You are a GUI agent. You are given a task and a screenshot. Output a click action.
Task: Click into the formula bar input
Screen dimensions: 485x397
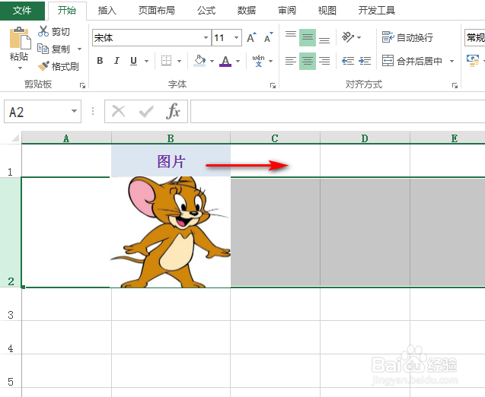pos(338,111)
